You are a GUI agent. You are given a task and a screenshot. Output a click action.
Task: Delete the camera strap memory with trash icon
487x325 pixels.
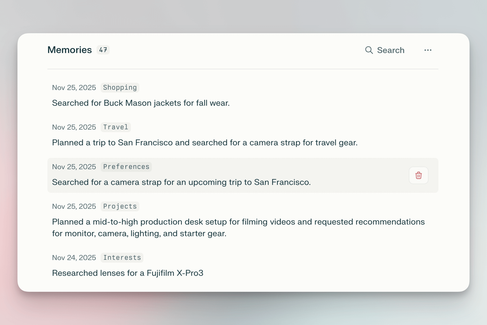[418, 175]
